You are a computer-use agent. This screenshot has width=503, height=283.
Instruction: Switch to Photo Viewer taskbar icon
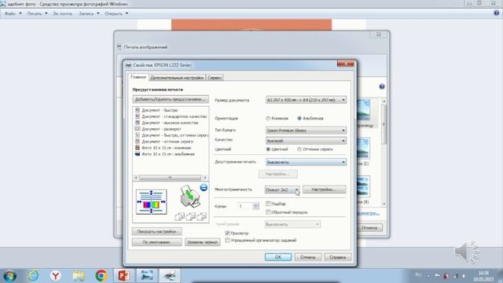pyautogui.click(x=147, y=276)
